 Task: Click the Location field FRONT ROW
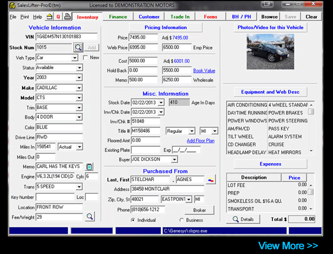tap(59, 207)
